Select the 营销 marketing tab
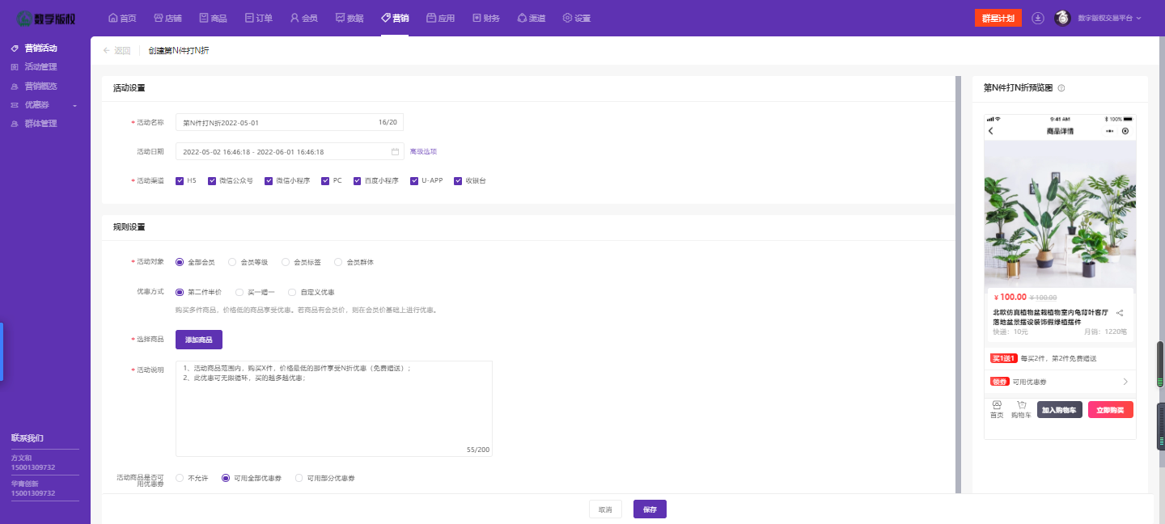 point(395,18)
